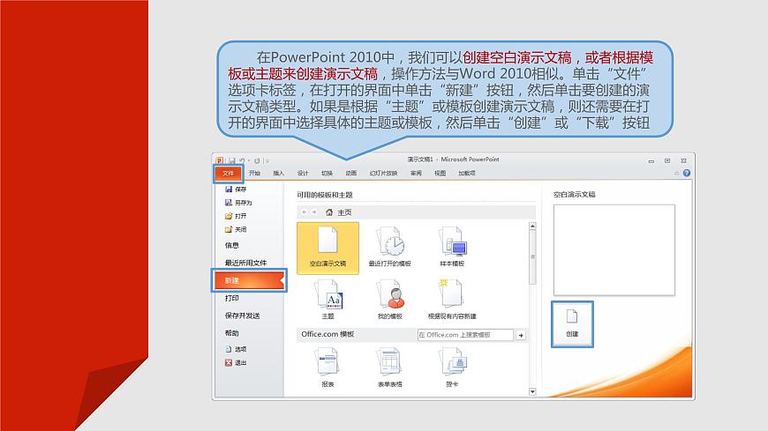This screenshot has width=768, height=431.
Task: Click Exit (退出) in the sidebar
Action: (x=235, y=362)
